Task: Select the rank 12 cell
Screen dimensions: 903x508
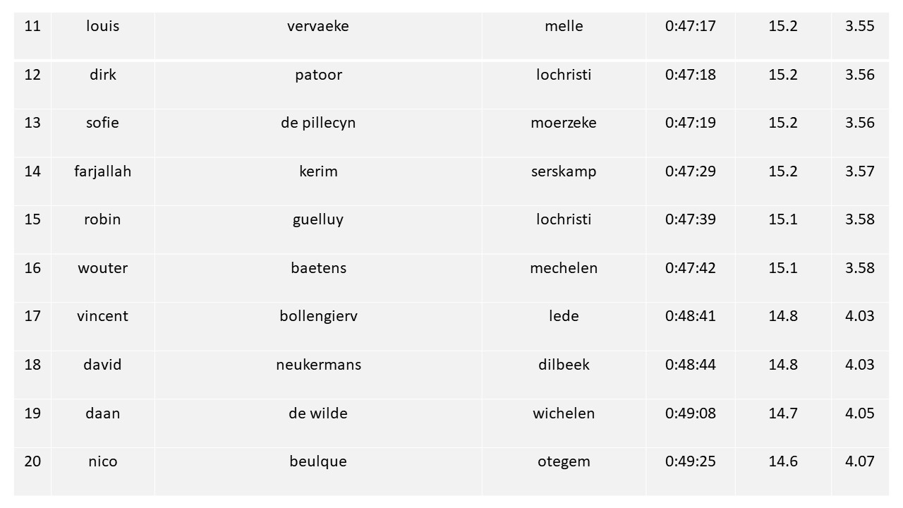Action: pyautogui.click(x=32, y=85)
